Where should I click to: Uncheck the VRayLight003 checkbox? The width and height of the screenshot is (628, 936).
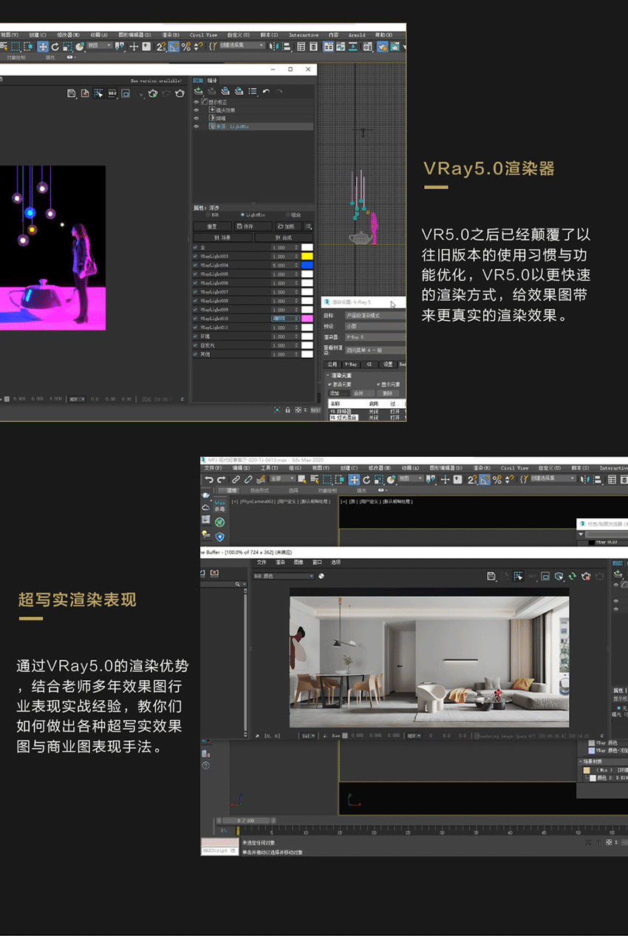pyautogui.click(x=195, y=256)
